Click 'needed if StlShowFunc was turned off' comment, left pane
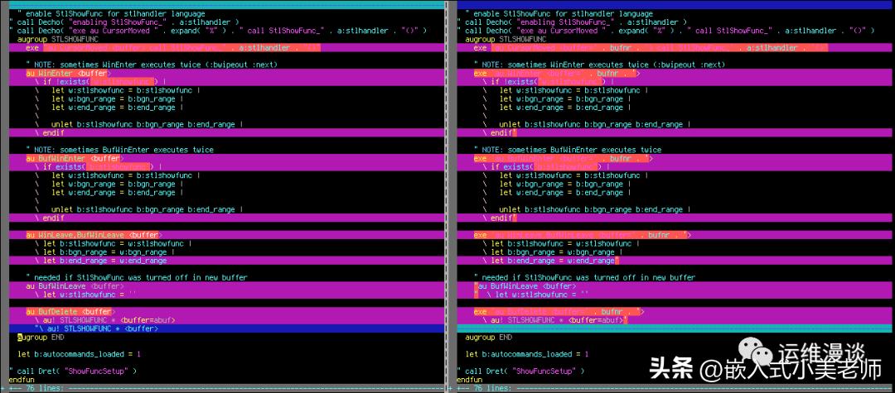 pos(137,278)
